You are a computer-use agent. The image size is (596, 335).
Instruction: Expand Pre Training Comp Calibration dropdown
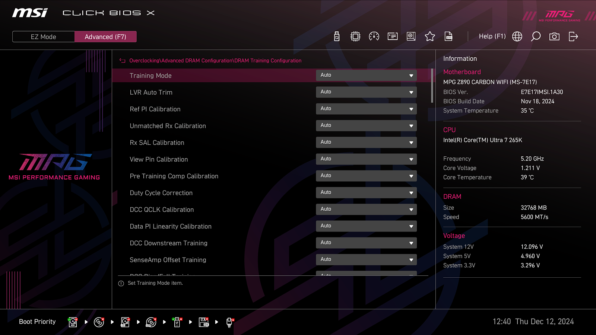pyautogui.click(x=366, y=176)
